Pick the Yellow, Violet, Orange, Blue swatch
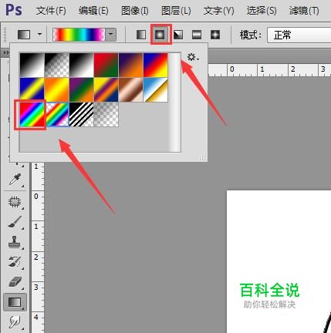 (x=106, y=90)
